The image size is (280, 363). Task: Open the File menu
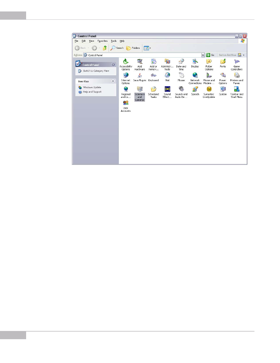click(76, 41)
